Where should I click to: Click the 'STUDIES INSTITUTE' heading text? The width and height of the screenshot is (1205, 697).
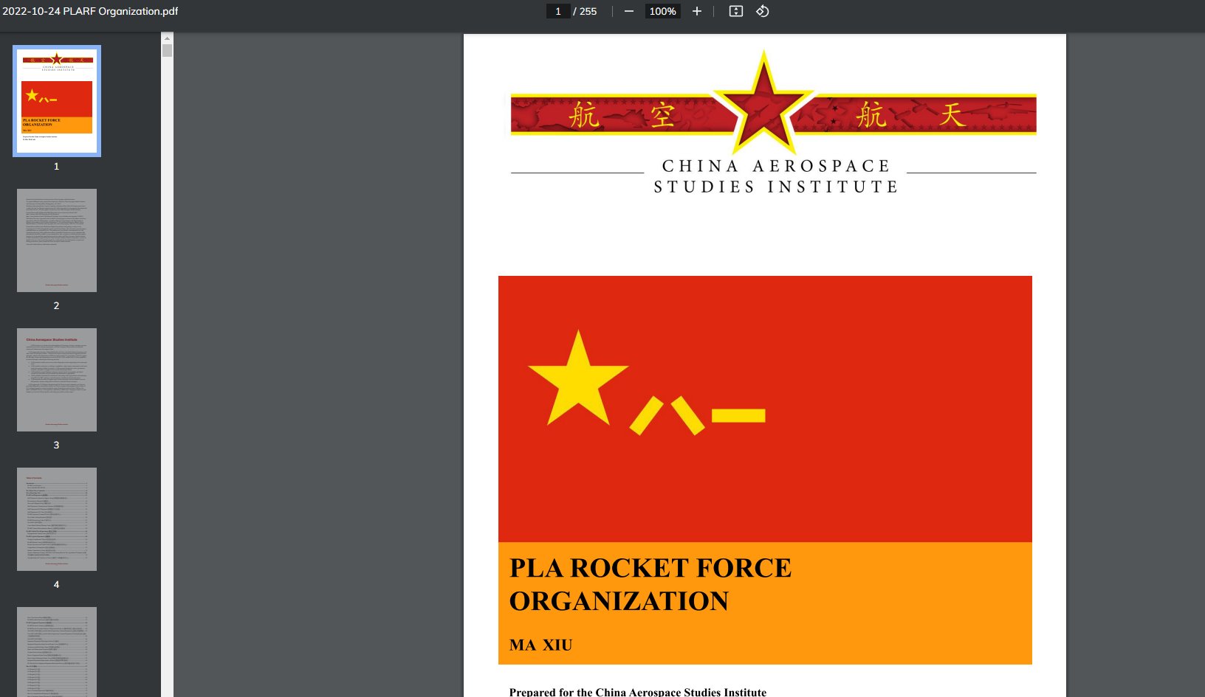coord(776,187)
